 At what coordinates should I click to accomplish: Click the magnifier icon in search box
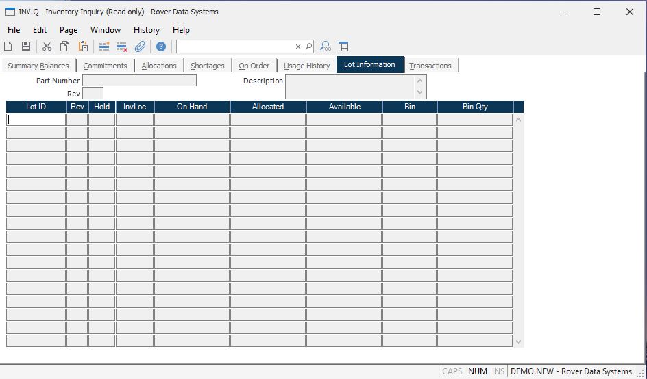[x=308, y=47]
